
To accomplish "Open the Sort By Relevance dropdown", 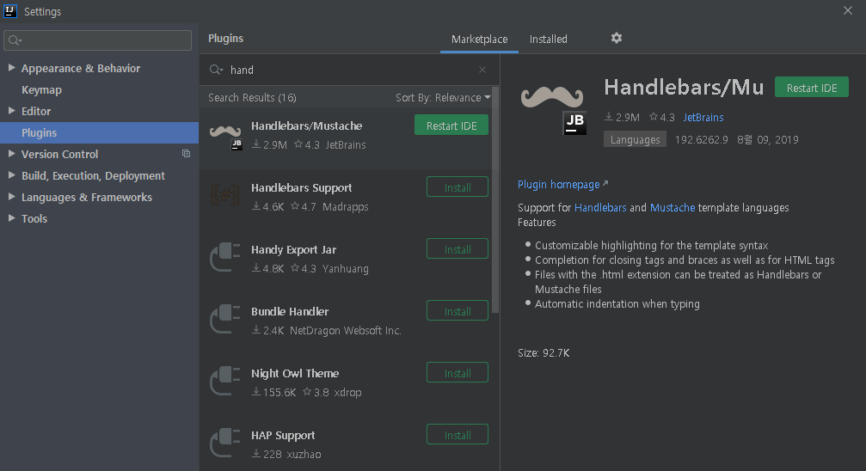I will 443,98.
